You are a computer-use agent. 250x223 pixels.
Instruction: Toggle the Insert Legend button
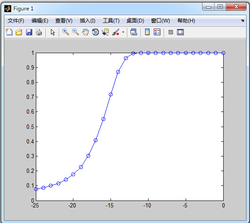157,32
